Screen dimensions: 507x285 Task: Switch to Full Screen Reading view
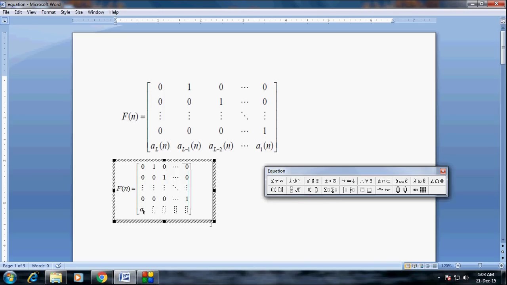pyautogui.click(x=414, y=266)
